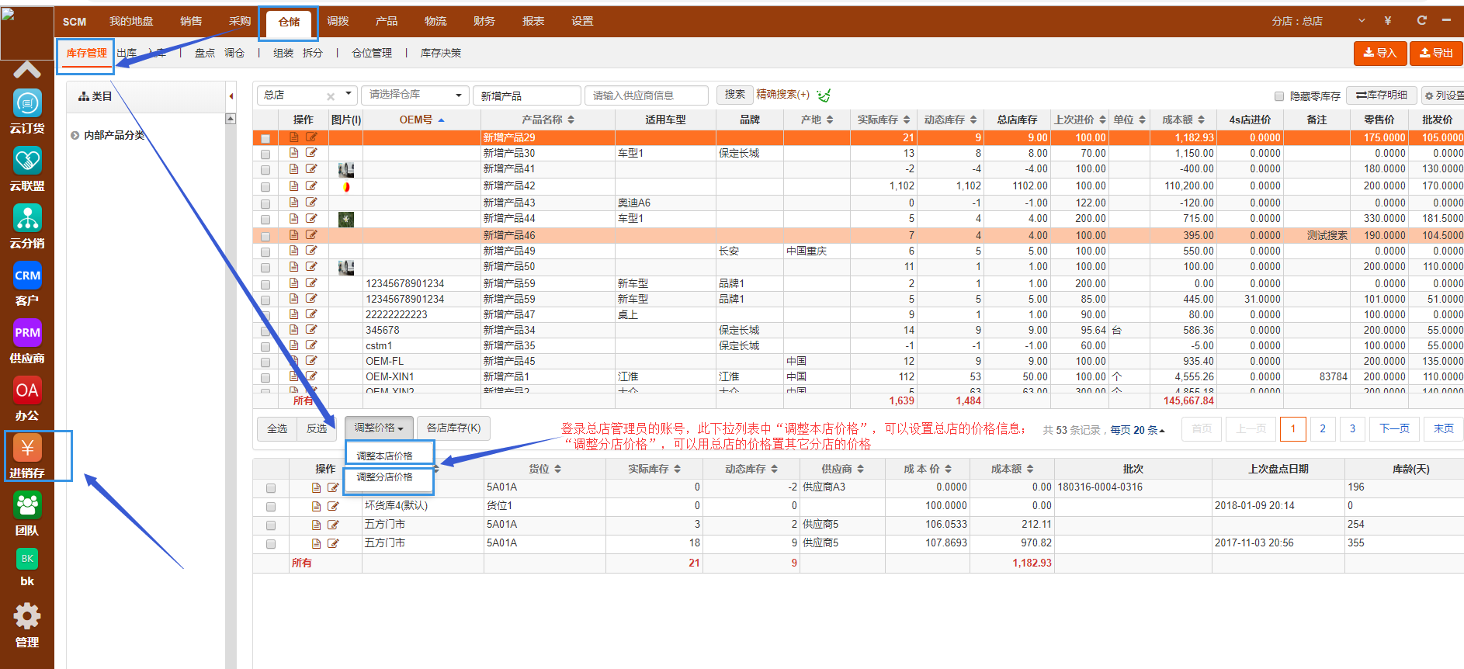This screenshot has height=669, width=1464.
Task: Open the 云订货 sidebar icon
Action: coord(27,103)
